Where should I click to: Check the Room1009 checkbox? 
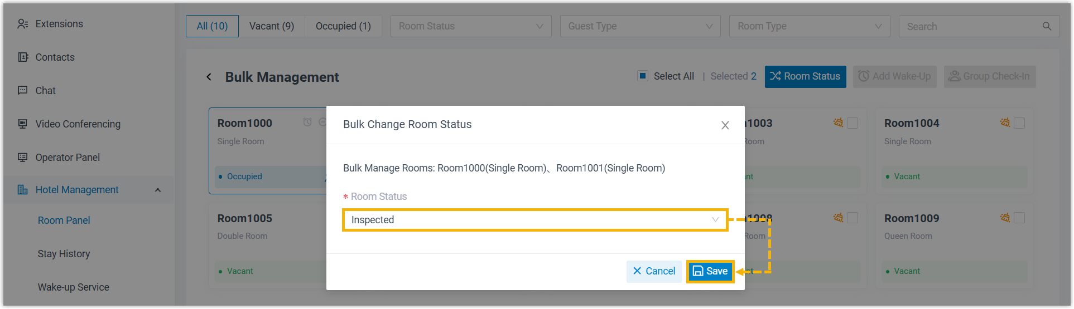coord(1019,218)
